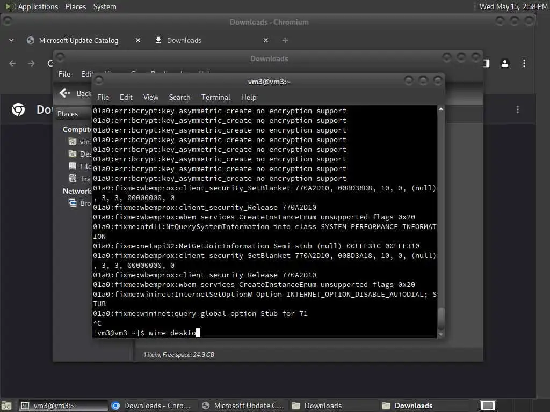Open Terminal menu in terminal window

[x=216, y=98]
